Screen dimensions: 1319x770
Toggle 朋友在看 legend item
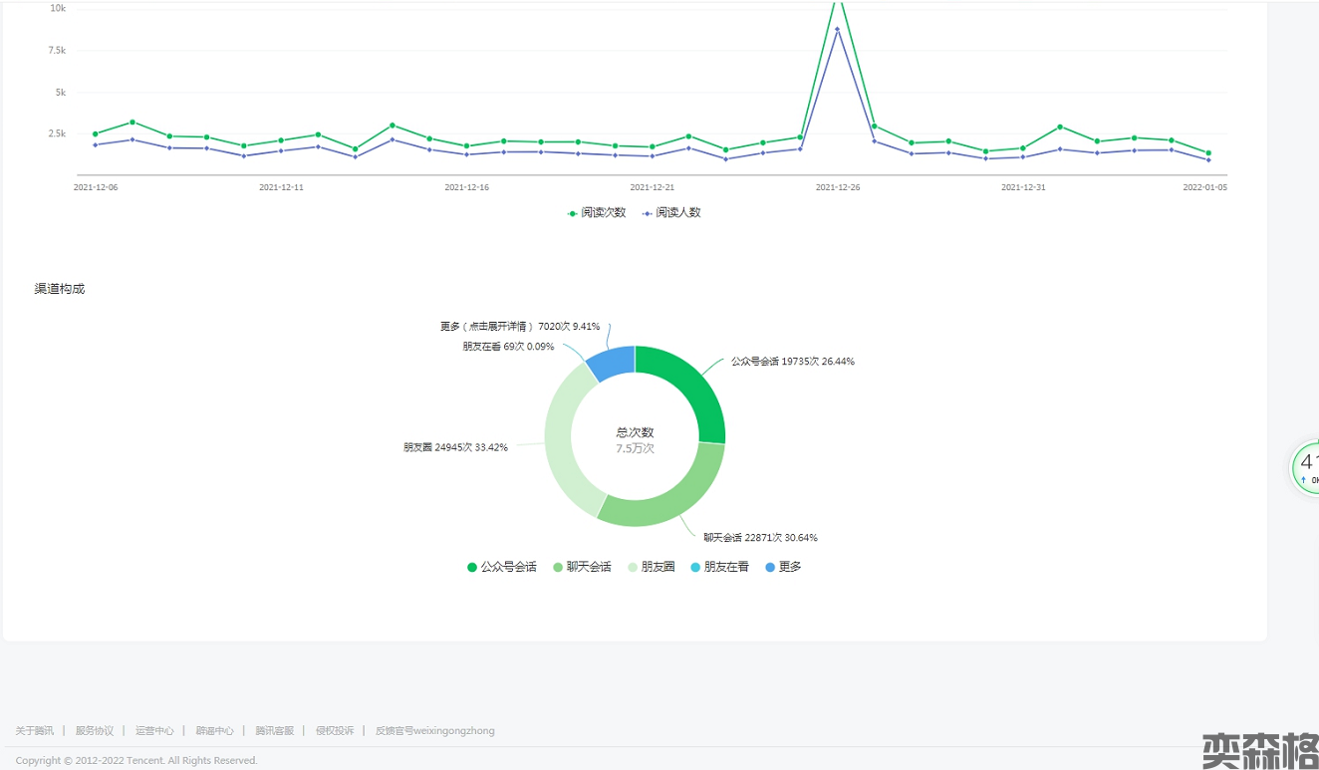pos(719,567)
